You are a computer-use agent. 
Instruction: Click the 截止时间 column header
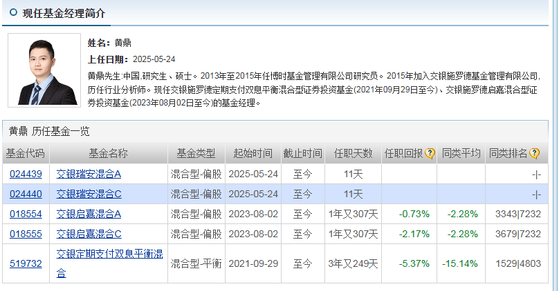[302, 154]
